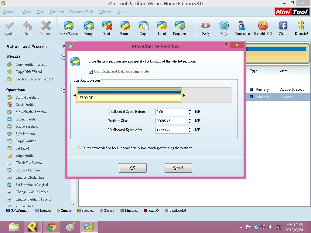311x233 pixels.
Task: Choose Change Serial Number operation
Action: [x=32, y=192]
